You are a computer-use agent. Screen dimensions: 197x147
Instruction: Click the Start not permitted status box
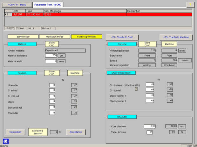click(x=86, y=37)
